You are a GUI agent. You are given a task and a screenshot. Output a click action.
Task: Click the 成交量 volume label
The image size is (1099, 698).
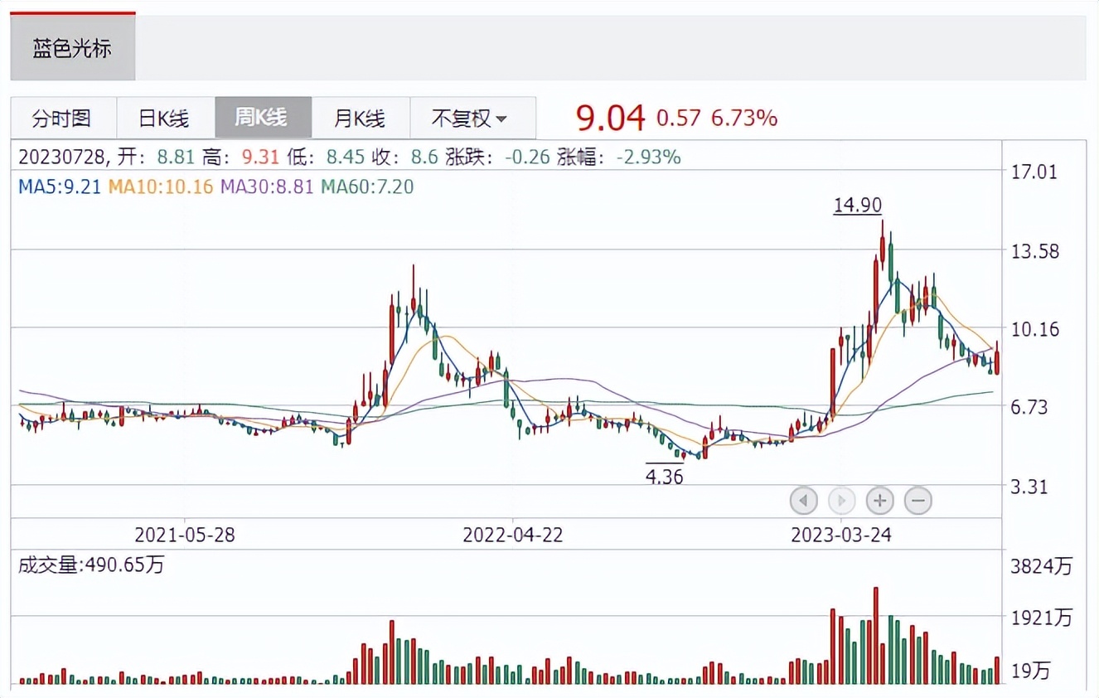pos(91,565)
